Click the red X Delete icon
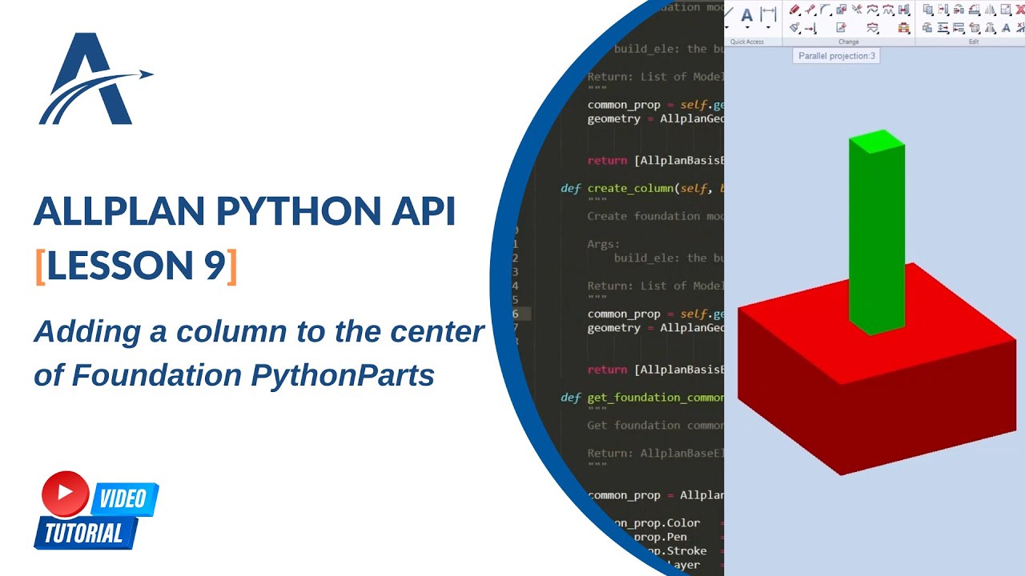Image resolution: width=1025 pixels, height=576 pixels. (x=1019, y=10)
